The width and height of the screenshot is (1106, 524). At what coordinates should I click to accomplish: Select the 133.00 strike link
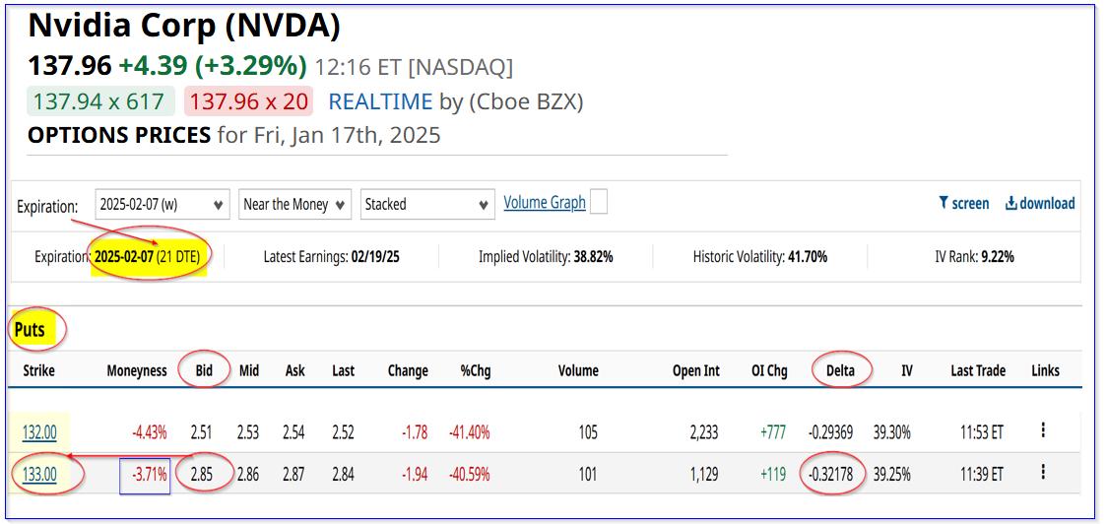coord(40,475)
